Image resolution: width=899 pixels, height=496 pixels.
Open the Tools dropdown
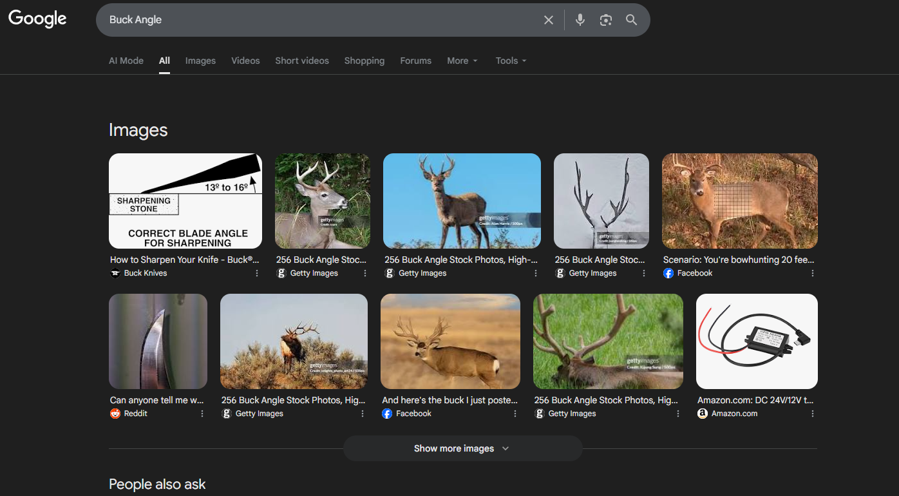pyautogui.click(x=511, y=61)
